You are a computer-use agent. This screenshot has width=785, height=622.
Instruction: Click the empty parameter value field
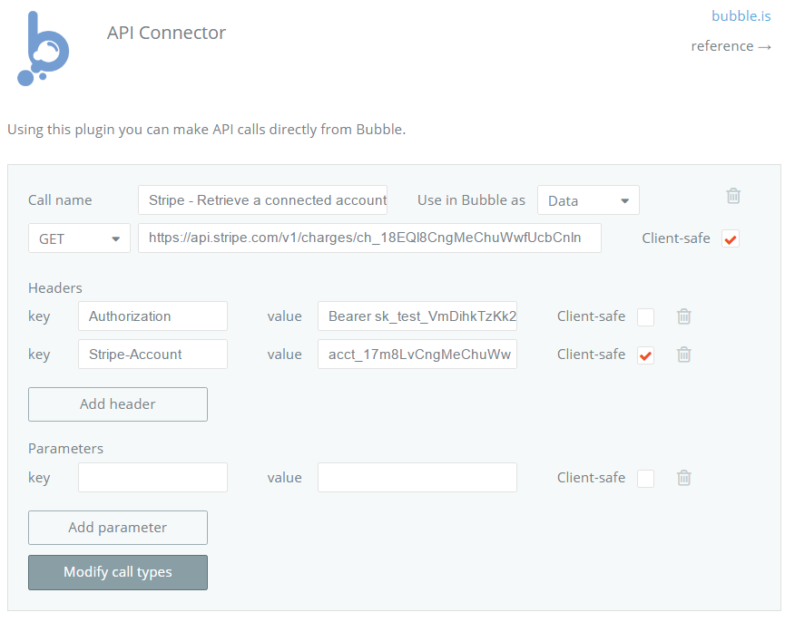pyautogui.click(x=417, y=478)
